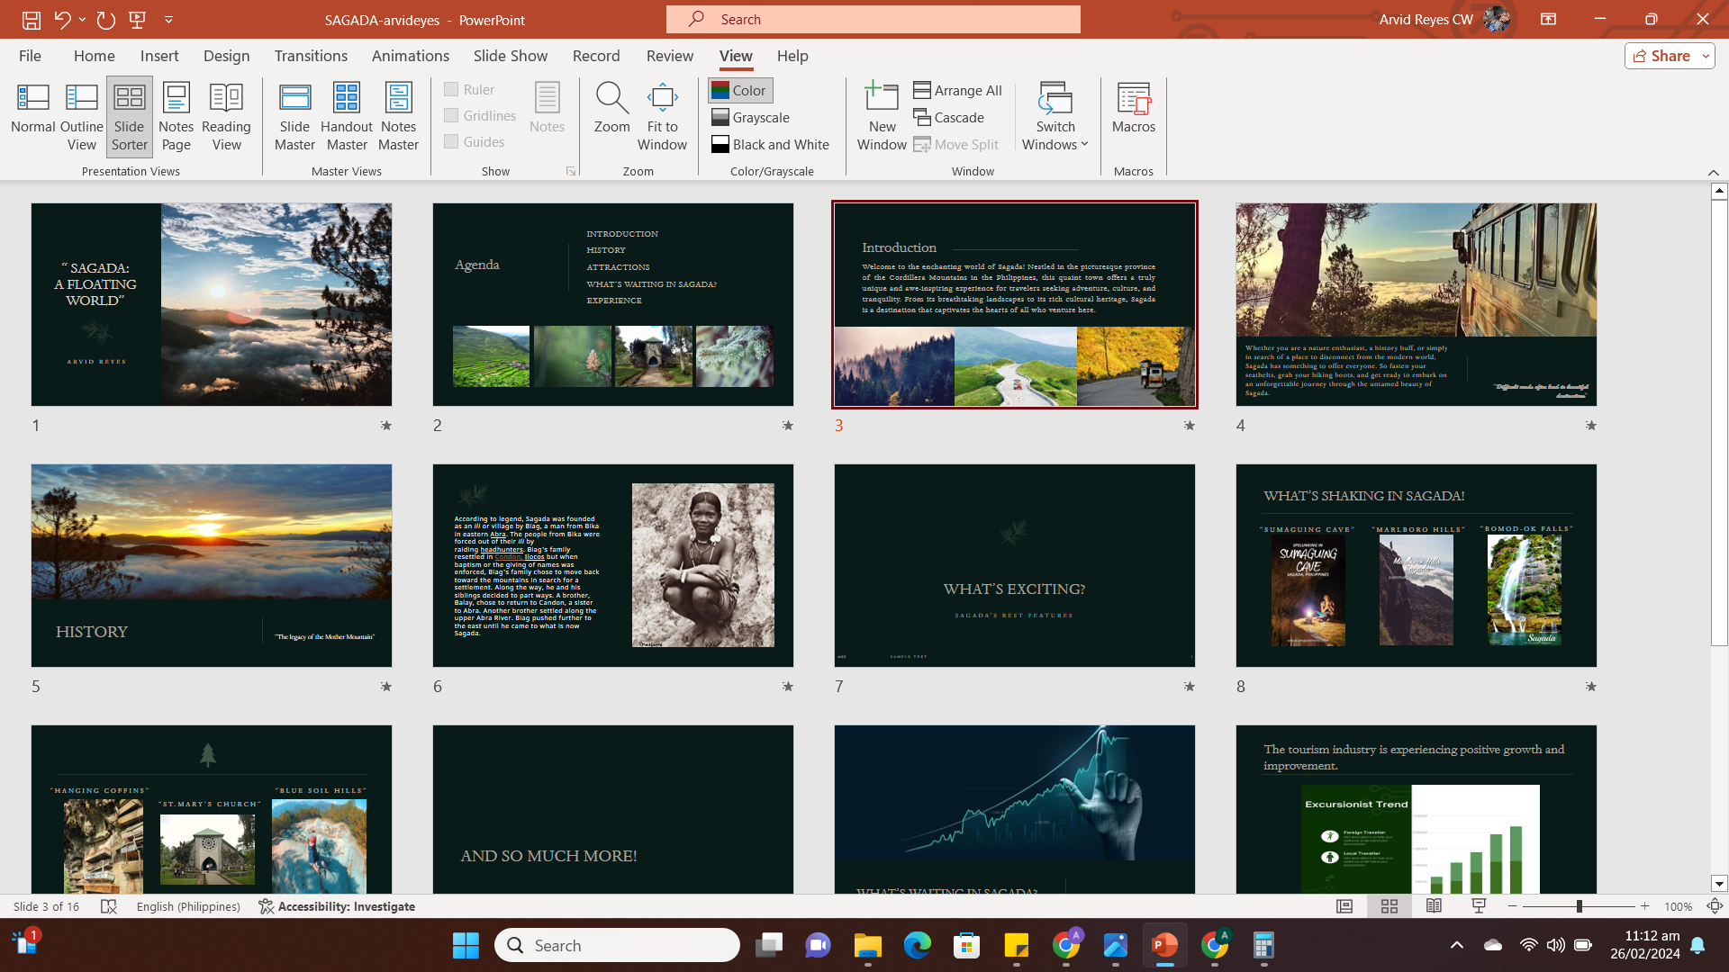Open Show group dialog launcher

[x=571, y=171]
